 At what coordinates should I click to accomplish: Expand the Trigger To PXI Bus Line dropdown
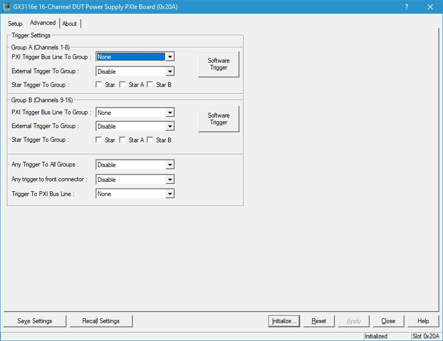[x=169, y=194]
